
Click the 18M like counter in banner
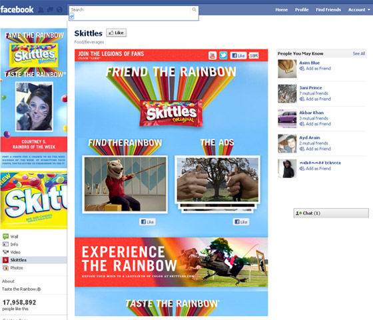(254, 56)
